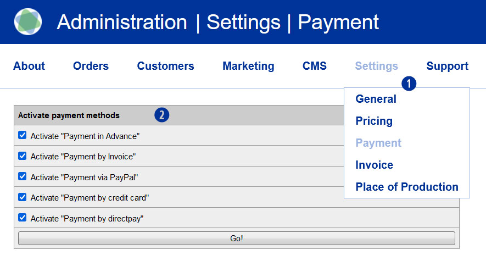Open Place of Production settings
Image resolution: width=486 pixels, height=255 pixels.
[x=406, y=187]
